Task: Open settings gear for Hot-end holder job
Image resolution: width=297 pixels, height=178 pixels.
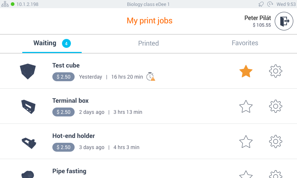Action: coord(275,142)
